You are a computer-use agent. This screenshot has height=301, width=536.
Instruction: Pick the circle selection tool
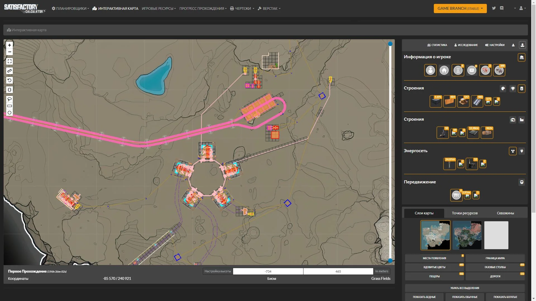tap(9, 113)
